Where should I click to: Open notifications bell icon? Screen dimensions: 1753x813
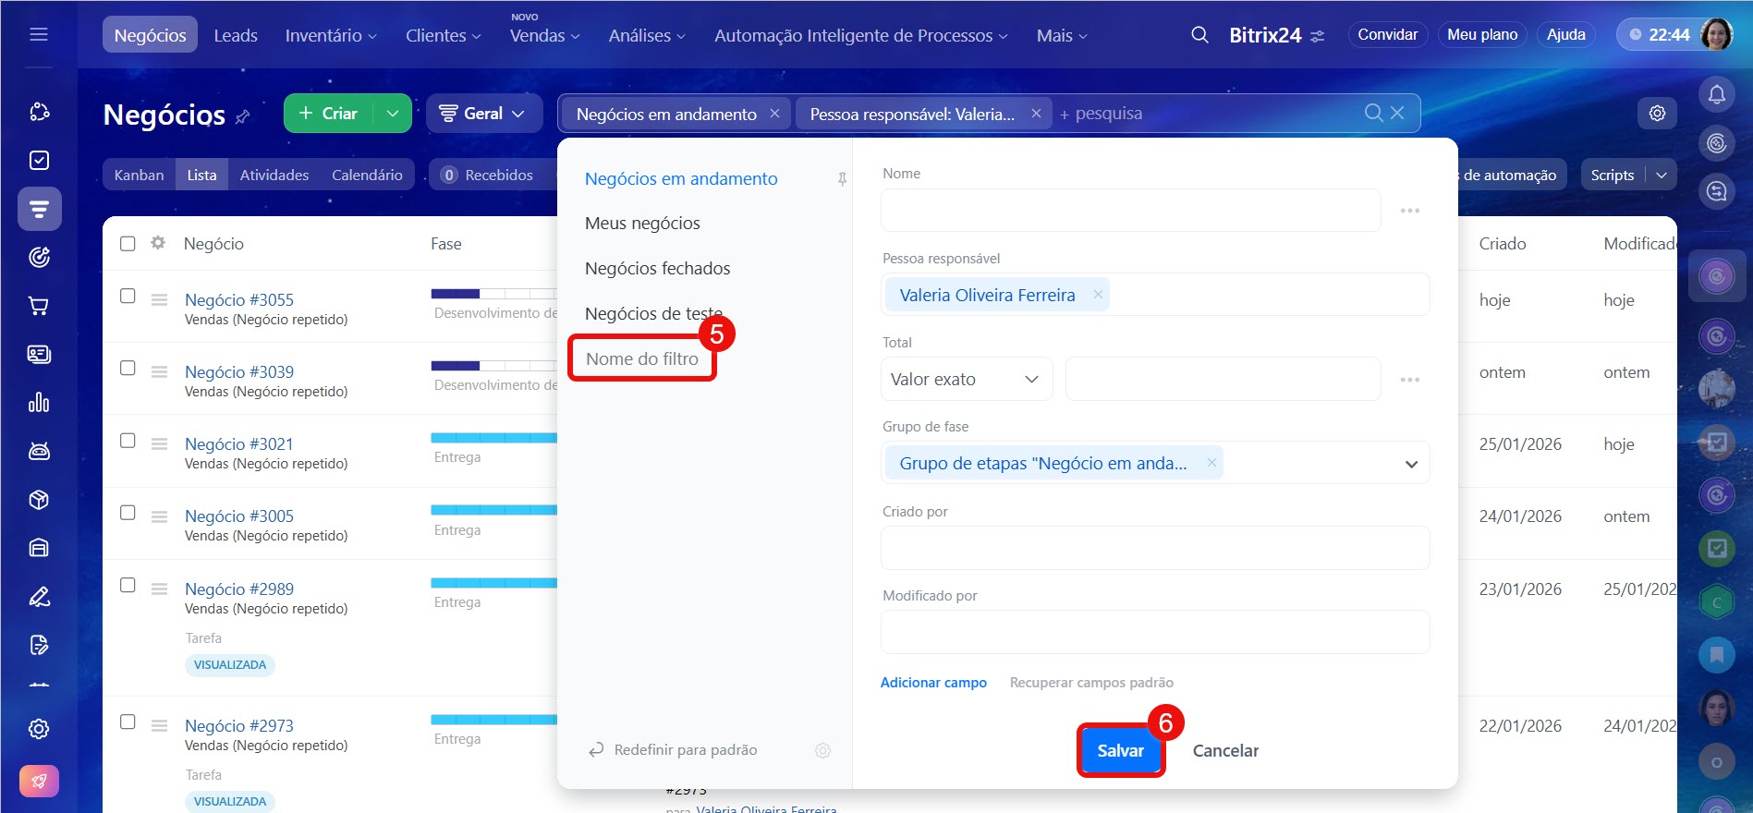[x=1716, y=94]
